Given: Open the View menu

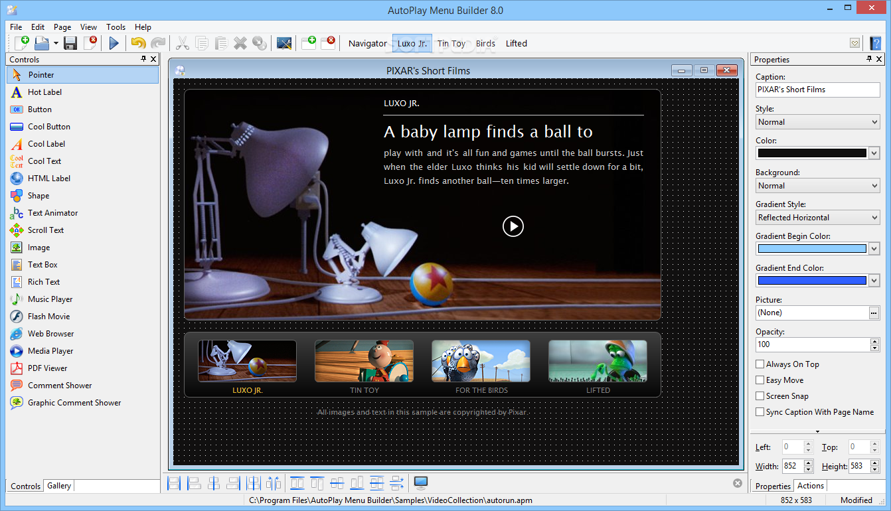Looking at the screenshot, I should pos(88,27).
